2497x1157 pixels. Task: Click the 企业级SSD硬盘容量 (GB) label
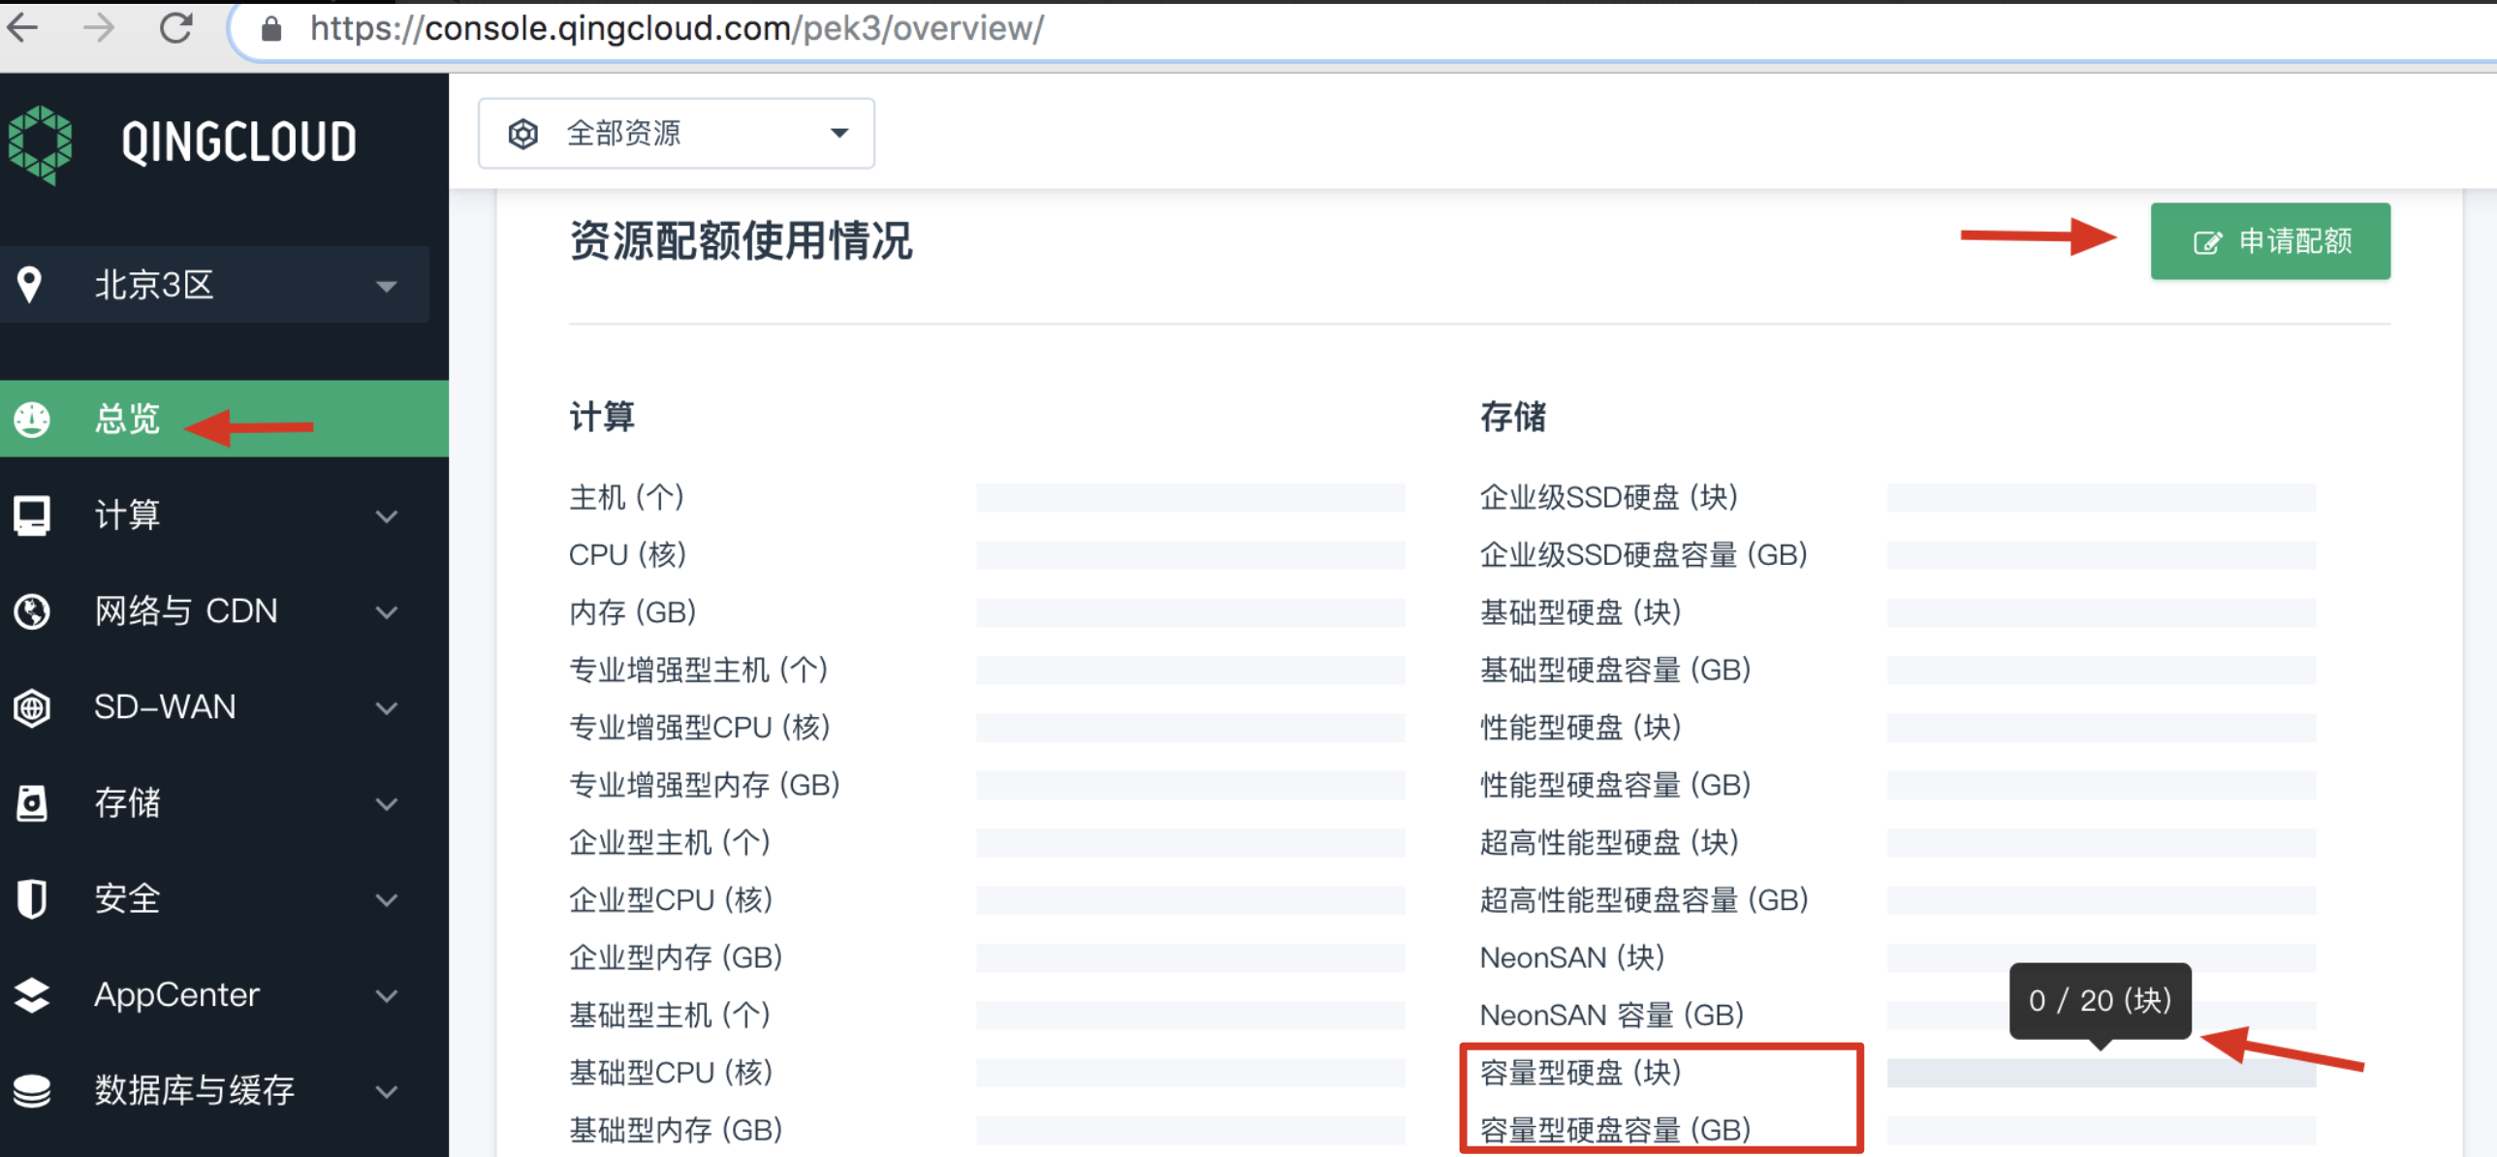coord(1644,555)
